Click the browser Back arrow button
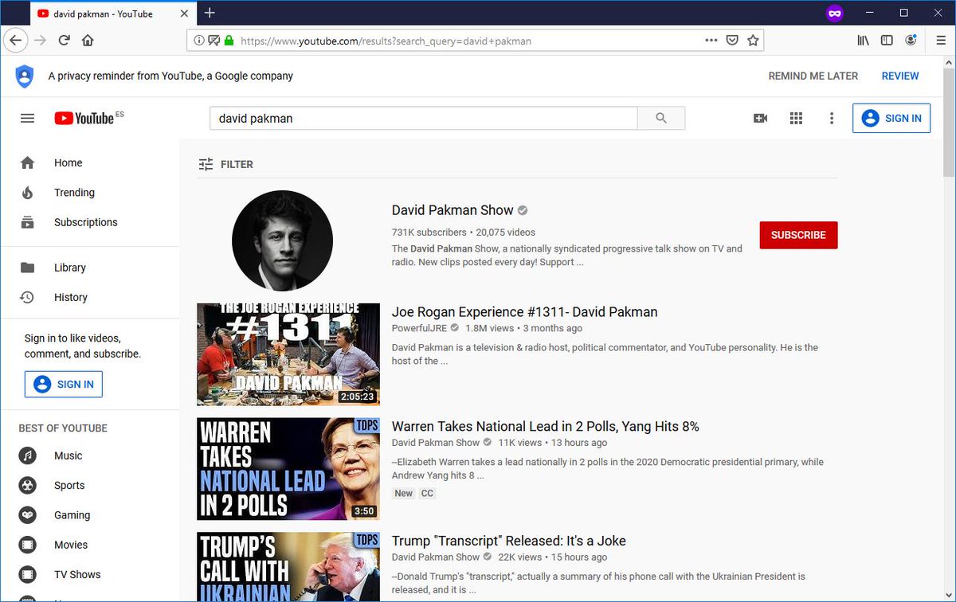Viewport: 956px width, 602px height. coord(16,41)
